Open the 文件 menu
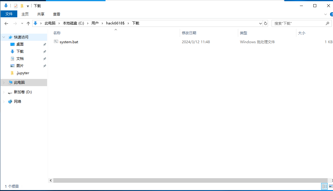 (9, 14)
